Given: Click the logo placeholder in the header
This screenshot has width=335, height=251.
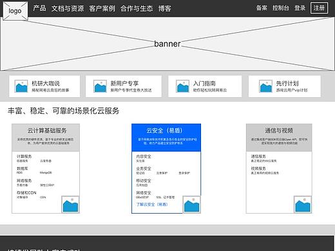Looking at the screenshot, I should pos(15,11).
